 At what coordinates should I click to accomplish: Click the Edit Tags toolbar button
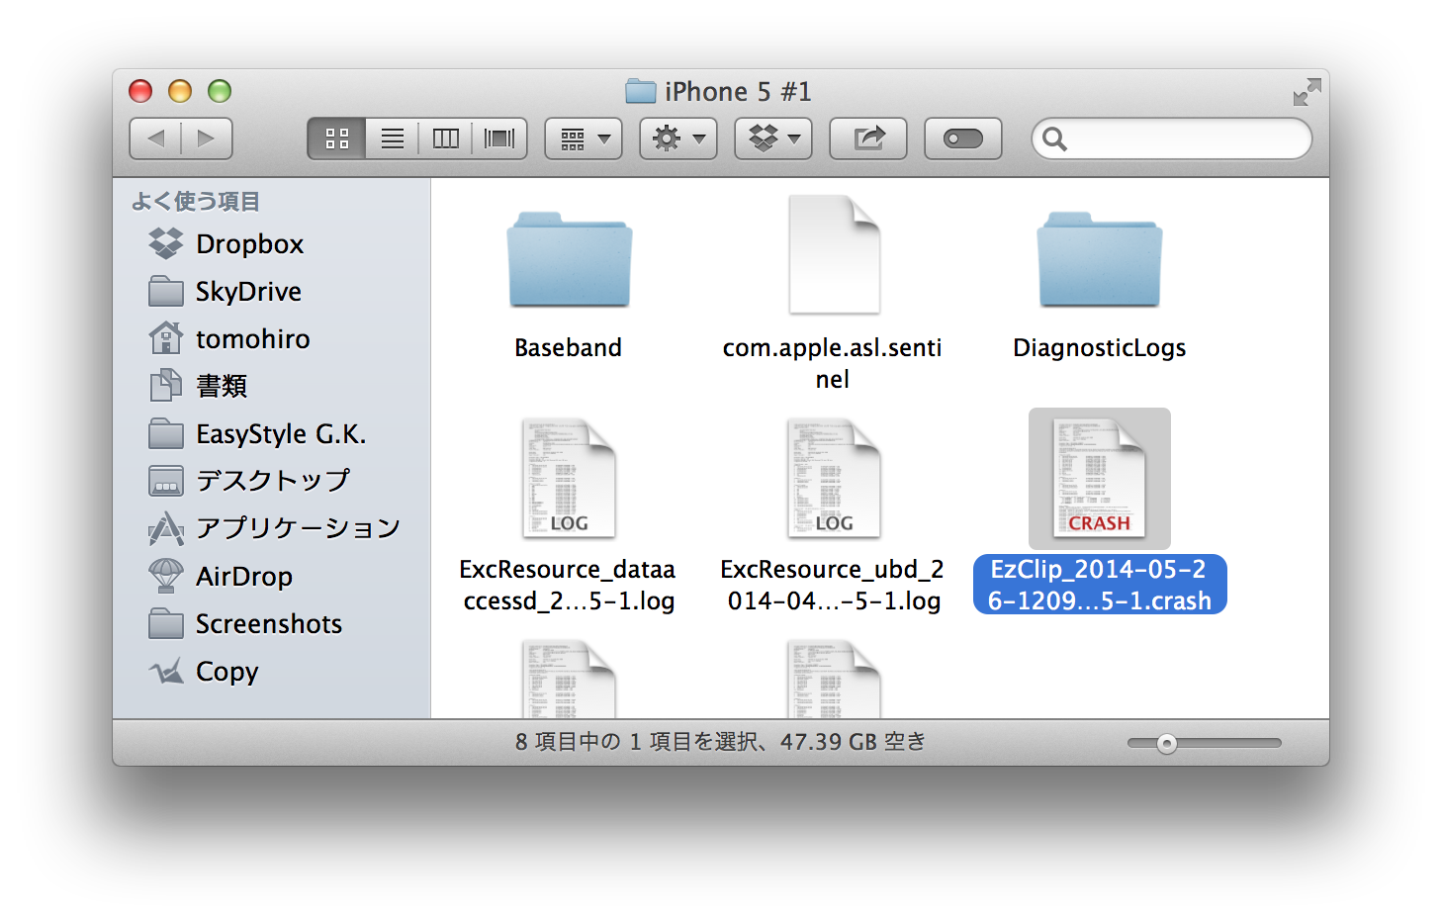pyautogui.click(x=963, y=138)
